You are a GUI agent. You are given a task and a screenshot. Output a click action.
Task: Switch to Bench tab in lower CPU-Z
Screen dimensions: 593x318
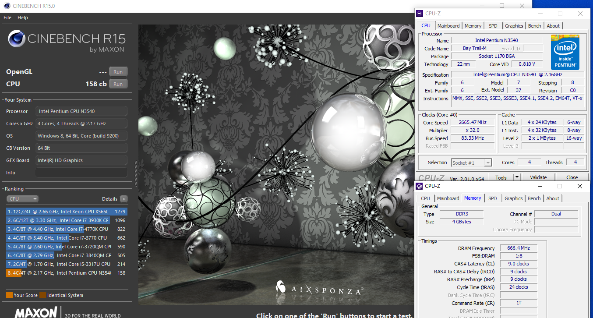point(534,198)
